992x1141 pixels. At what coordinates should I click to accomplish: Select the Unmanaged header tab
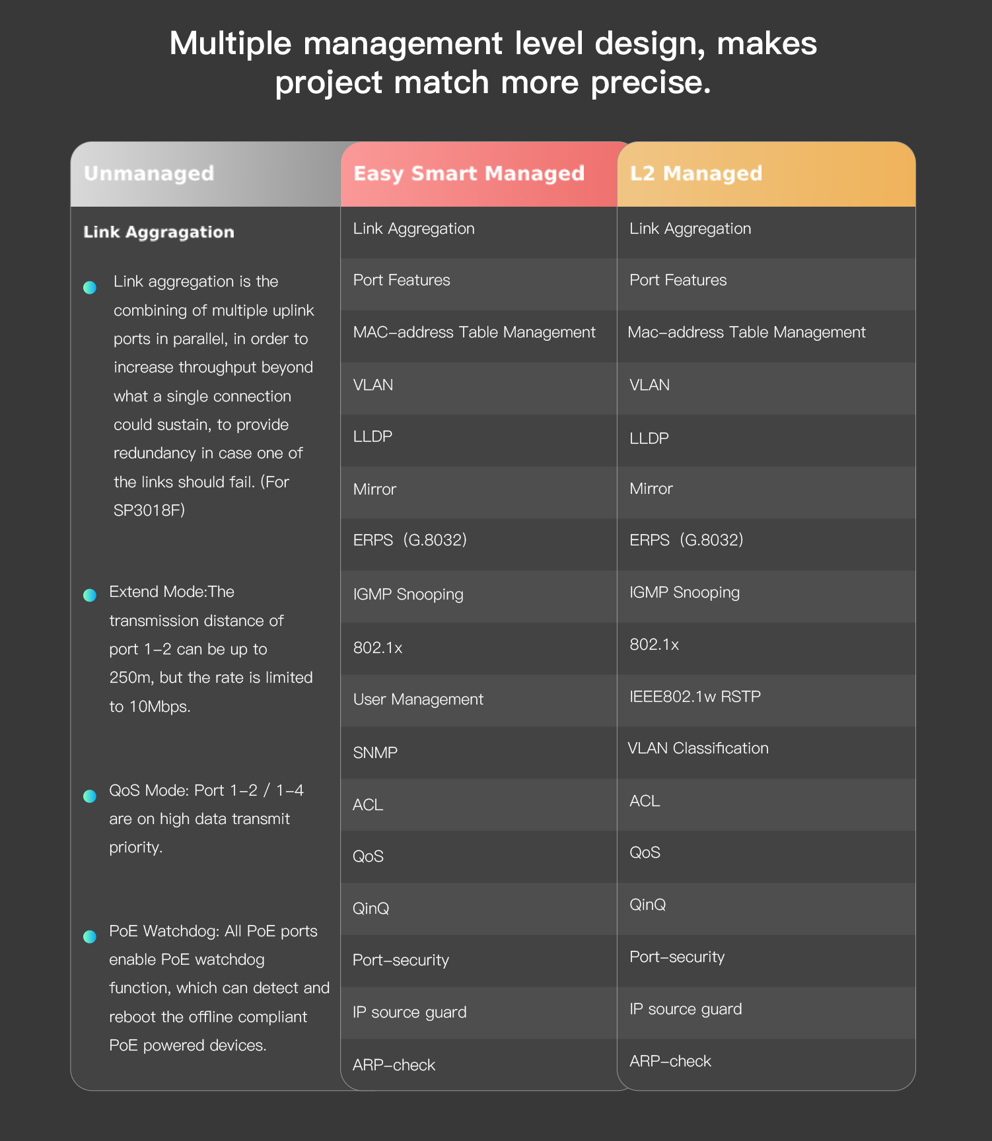pyautogui.click(x=149, y=174)
